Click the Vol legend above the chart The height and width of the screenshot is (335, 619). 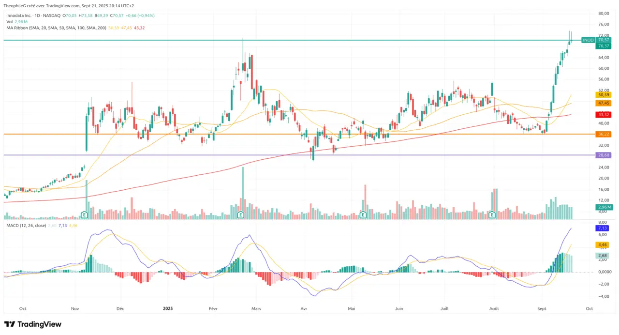pyautogui.click(x=10, y=22)
